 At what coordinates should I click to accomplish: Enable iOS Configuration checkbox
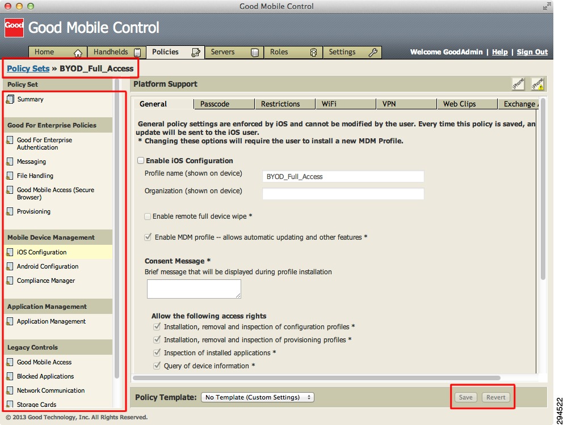[141, 160]
